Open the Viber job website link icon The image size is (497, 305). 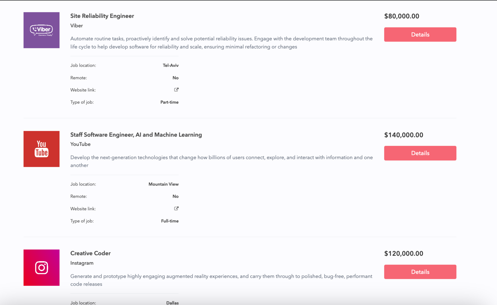click(176, 89)
